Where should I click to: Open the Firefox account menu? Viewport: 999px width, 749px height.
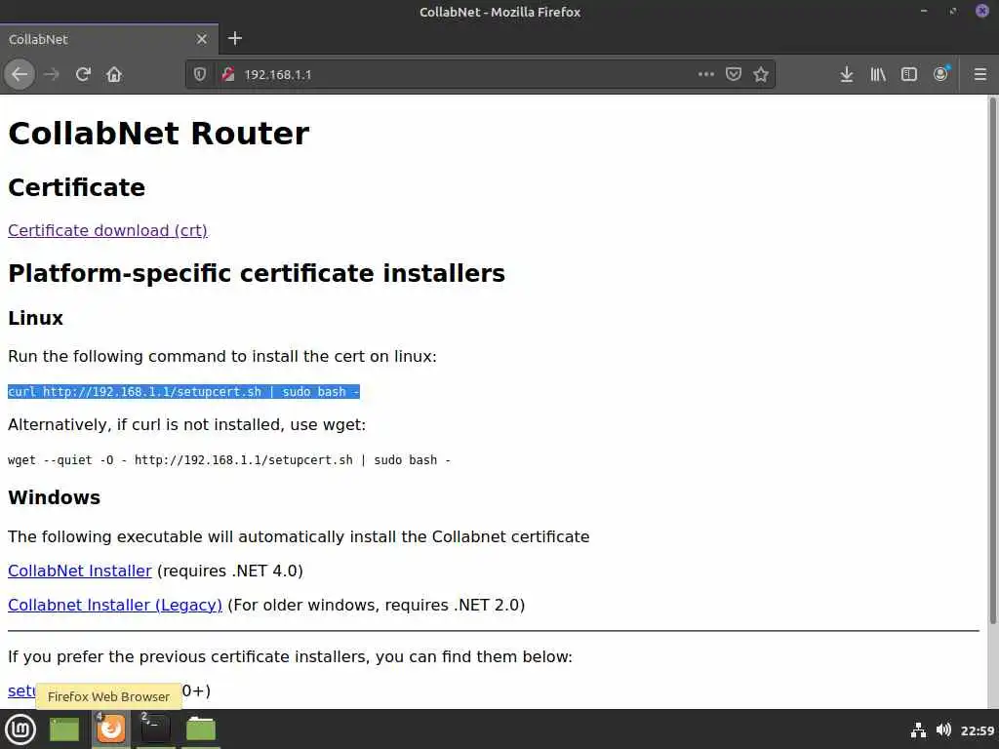[x=940, y=74]
